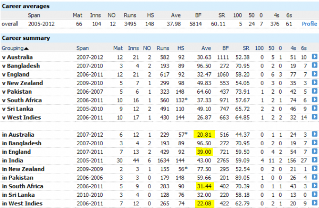Sort Career summary by Mat column header
Image resolution: width=319 pixels, height=208 pixels.
[118, 48]
